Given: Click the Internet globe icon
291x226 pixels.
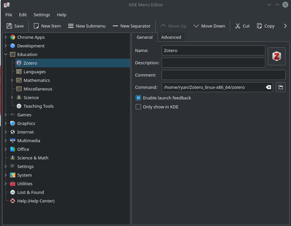Looking at the screenshot, I should pyautogui.click(x=13, y=132).
